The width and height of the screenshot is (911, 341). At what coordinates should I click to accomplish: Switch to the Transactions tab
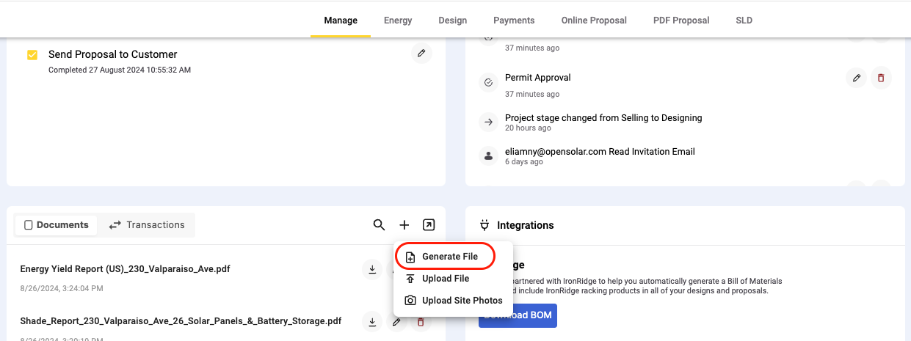click(x=147, y=225)
